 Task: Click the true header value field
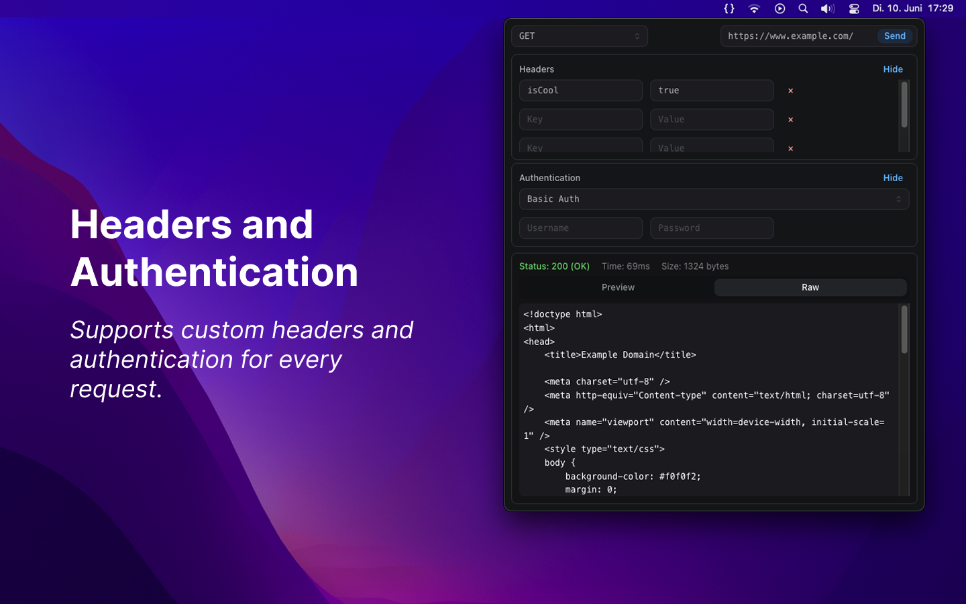coord(712,91)
